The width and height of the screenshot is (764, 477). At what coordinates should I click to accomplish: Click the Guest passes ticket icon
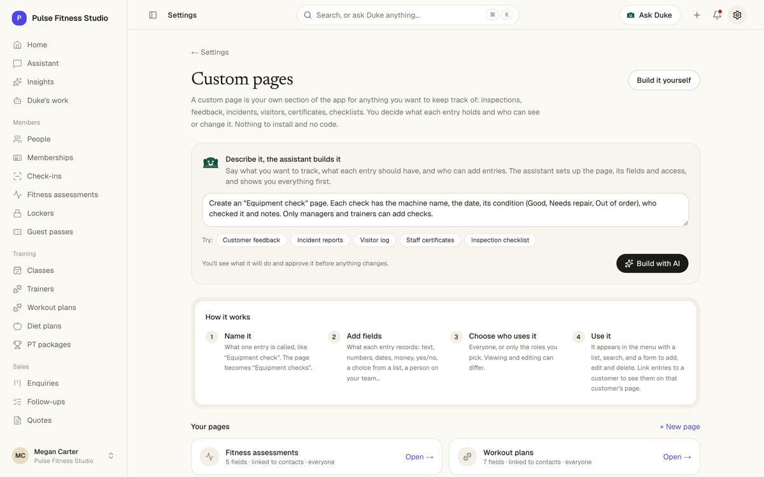pos(17,232)
